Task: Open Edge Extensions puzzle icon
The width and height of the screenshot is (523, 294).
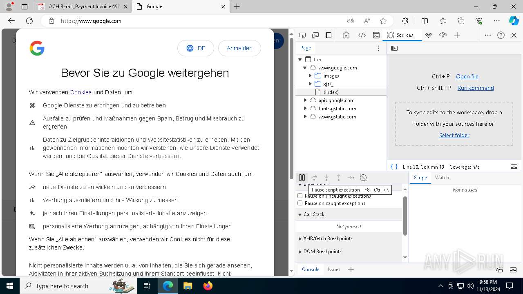Action: coord(405,21)
